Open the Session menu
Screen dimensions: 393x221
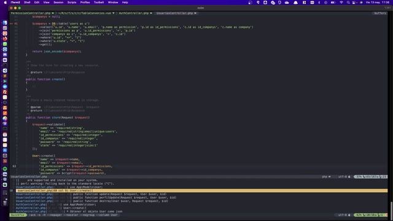click(x=58, y=2)
